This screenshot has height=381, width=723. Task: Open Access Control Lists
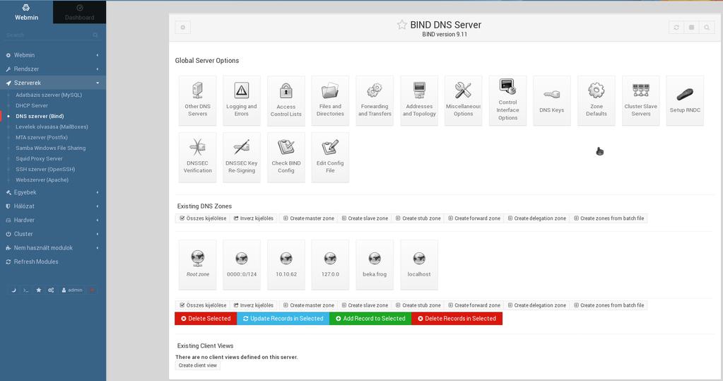[x=286, y=100]
